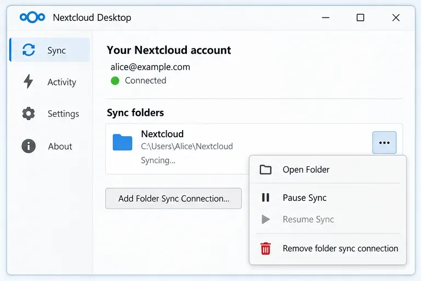Close the Nextcloud Desktop window

[396, 18]
